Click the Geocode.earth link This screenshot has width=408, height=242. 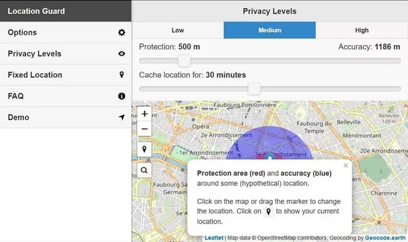(385, 238)
